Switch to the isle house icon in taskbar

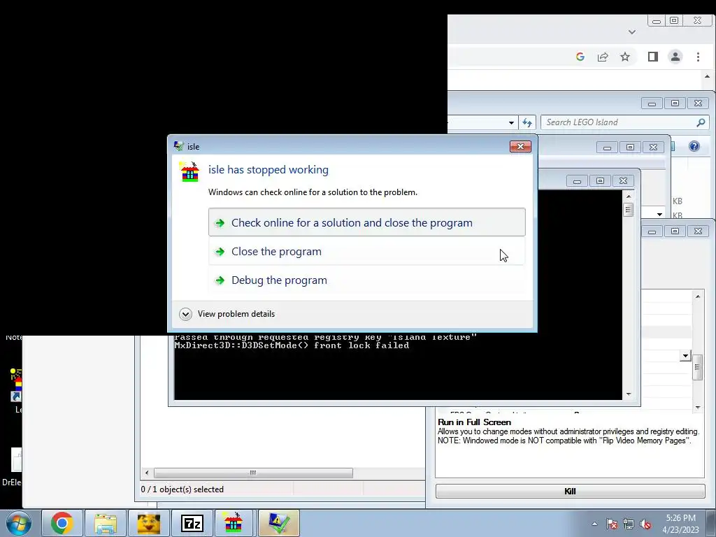[234, 523]
